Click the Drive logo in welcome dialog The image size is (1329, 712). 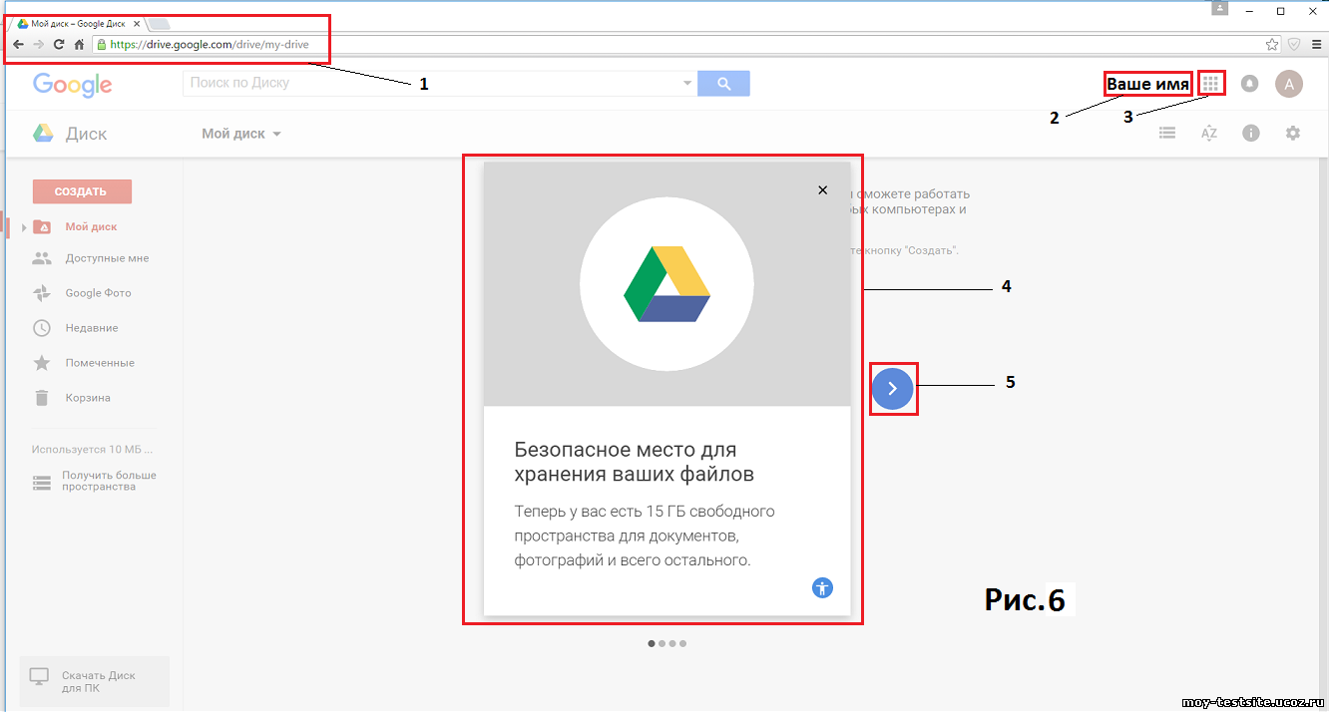(666, 284)
